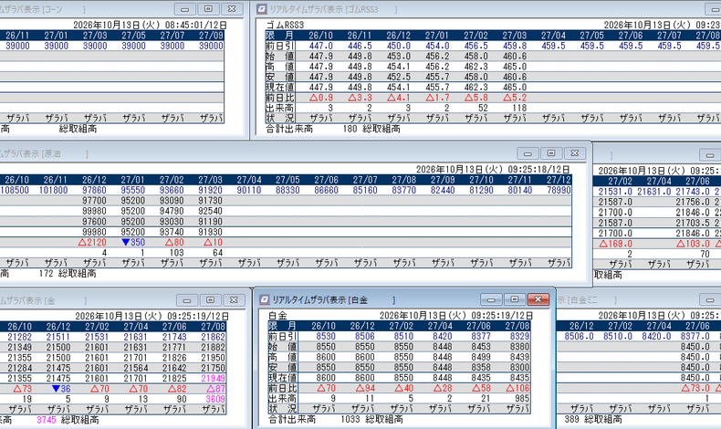Viewport: 721px width, 429px height.
Task: Minimize the 原油 window
Action: click(x=528, y=153)
